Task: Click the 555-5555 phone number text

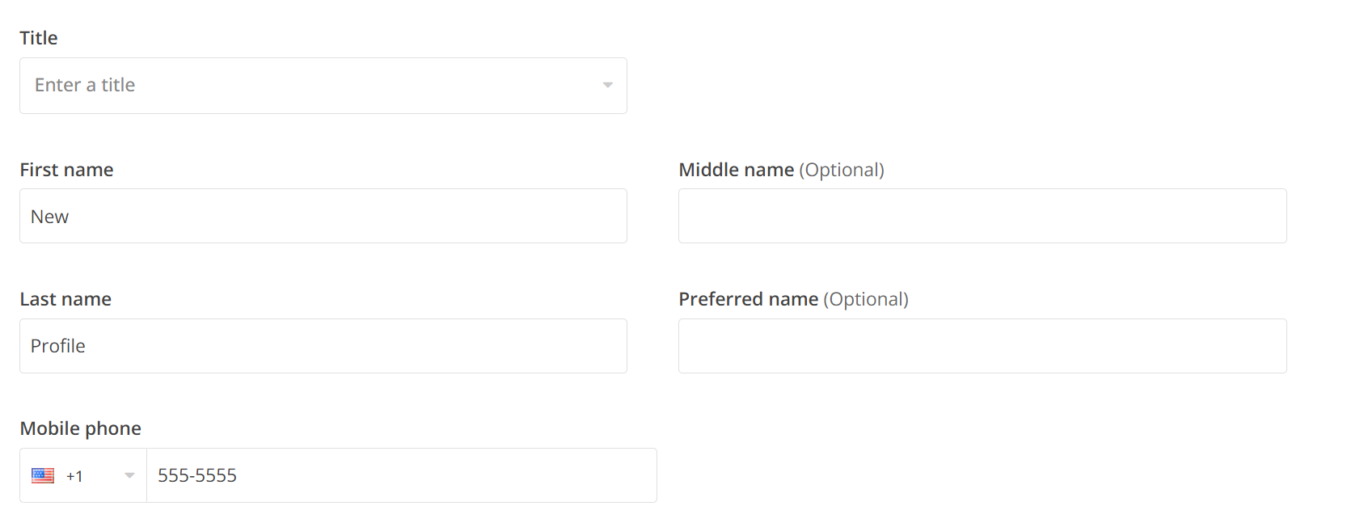Action: 197,475
